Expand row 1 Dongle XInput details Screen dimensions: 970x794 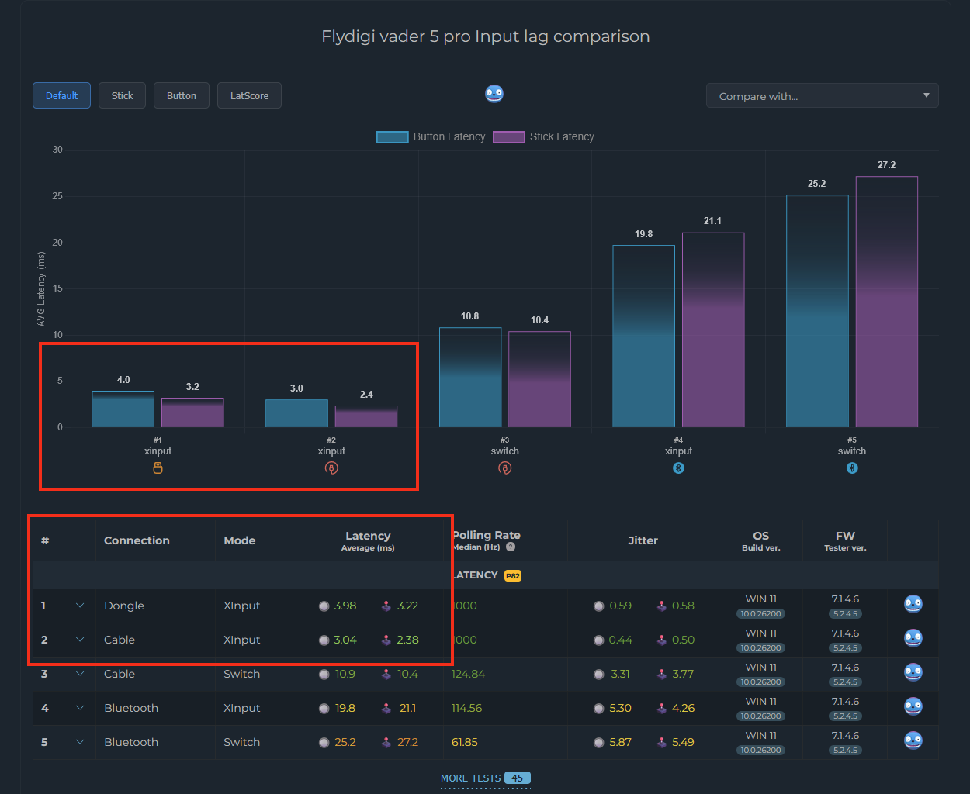coord(80,606)
